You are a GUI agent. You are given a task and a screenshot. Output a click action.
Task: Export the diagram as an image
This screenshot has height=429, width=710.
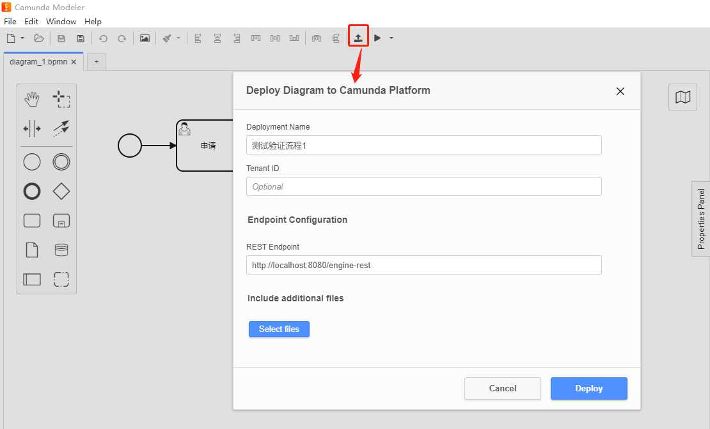(145, 38)
